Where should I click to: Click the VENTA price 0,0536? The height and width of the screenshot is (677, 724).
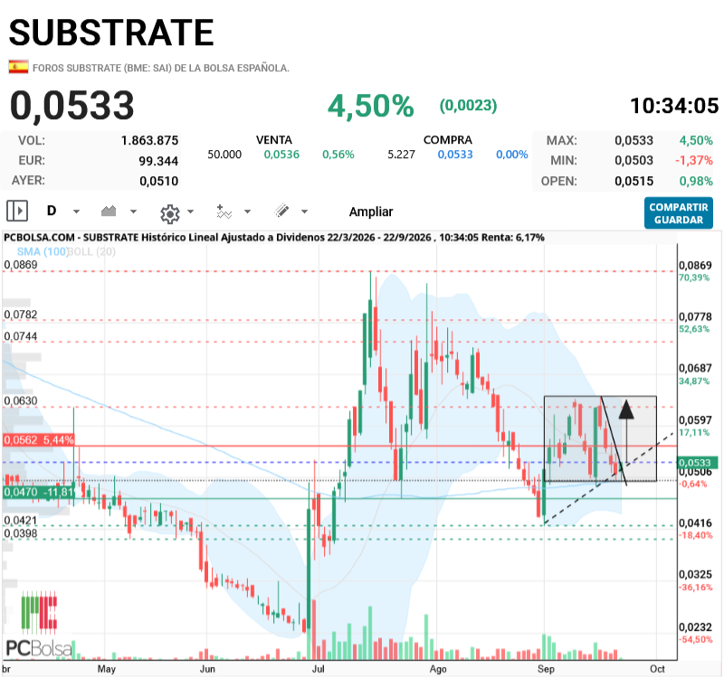click(x=281, y=155)
